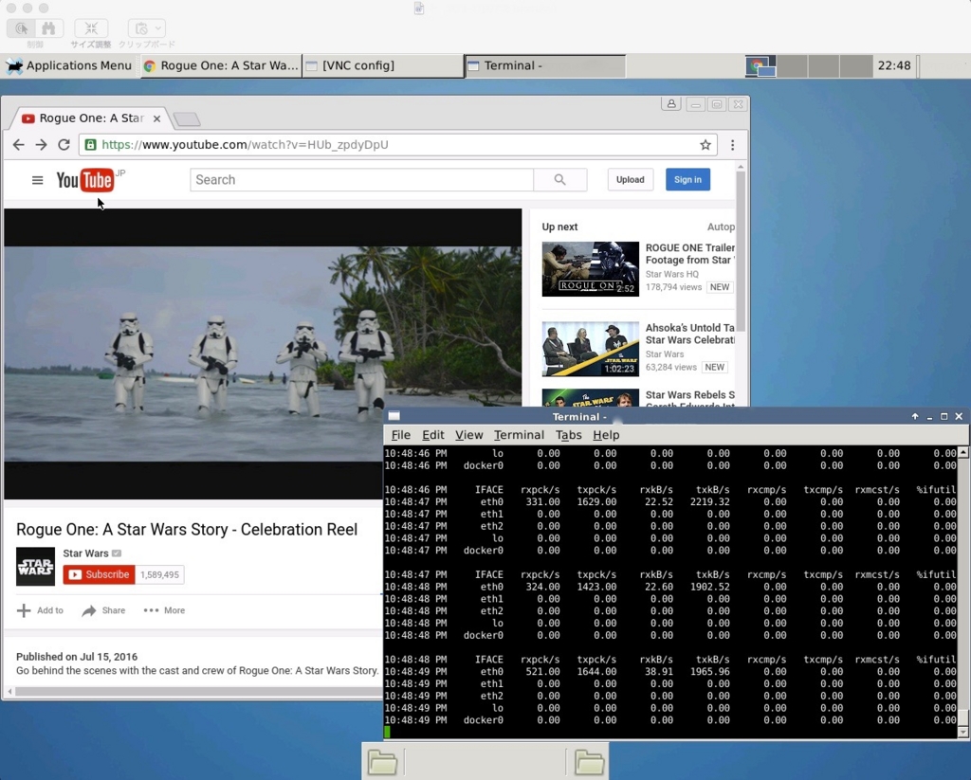This screenshot has height=780, width=971.
Task: Click Published on Jul 15, 2016 text
Action: click(x=77, y=657)
